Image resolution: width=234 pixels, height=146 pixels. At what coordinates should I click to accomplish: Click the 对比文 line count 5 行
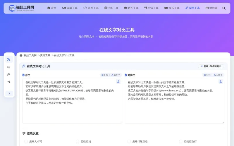click(x=207, y=75)
